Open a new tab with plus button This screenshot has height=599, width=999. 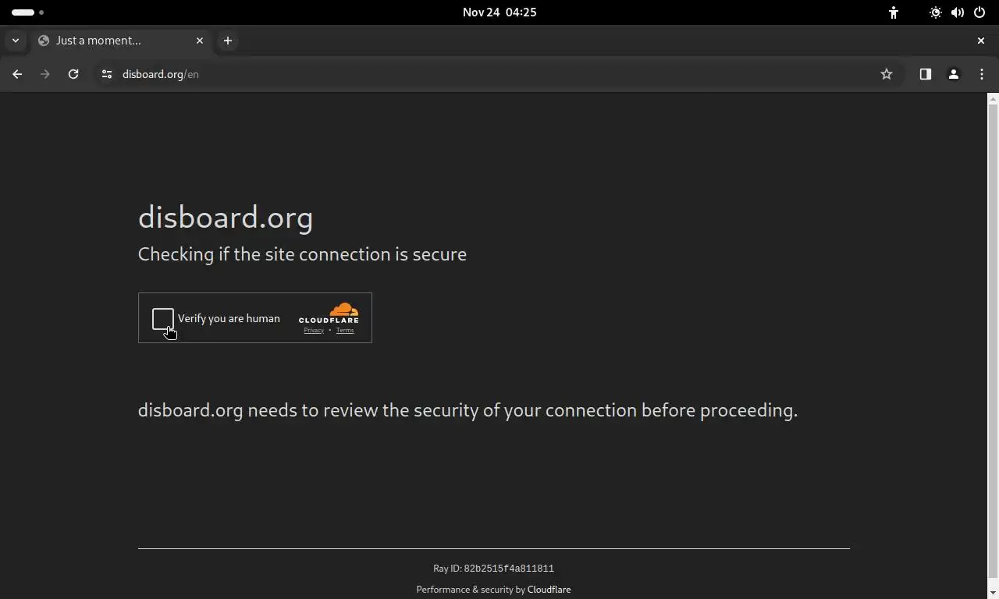click(228, 41)
